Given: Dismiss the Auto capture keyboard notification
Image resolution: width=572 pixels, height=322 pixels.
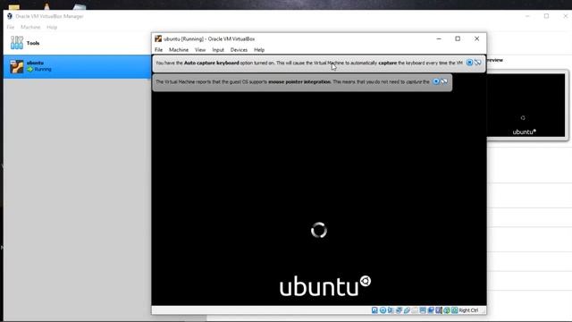Looking at the screenshot, I should pos(469,63).
